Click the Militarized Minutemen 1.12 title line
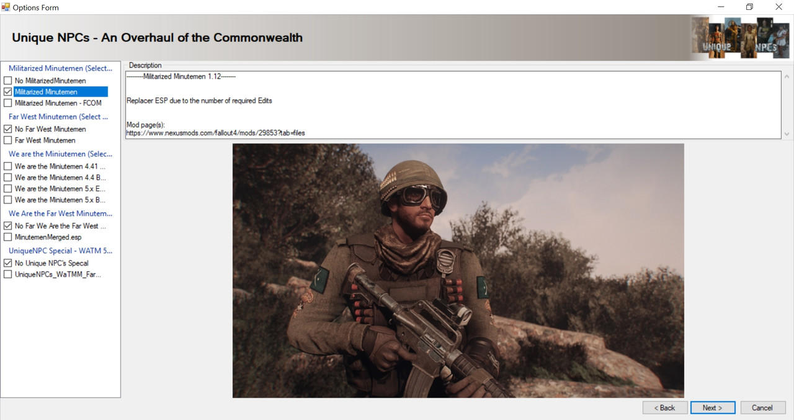 [x=181, y=76]
